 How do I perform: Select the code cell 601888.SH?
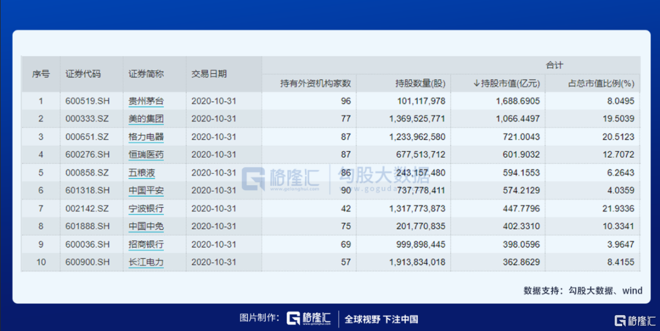(x=87, y=226)
